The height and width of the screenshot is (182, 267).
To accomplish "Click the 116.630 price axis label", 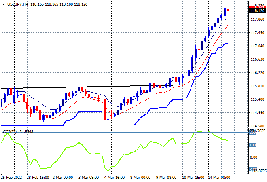I will pos(257,59).
